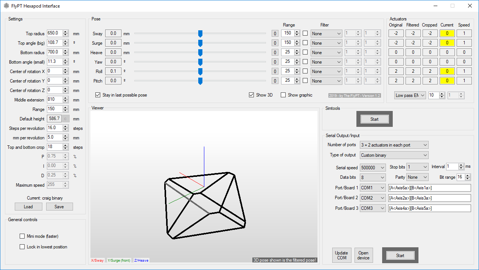Click the Sway reset '0' button

coord(275,33)
